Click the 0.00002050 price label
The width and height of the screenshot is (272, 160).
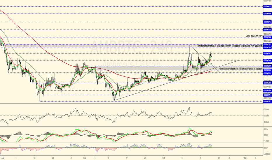pyautogui.click(x=267, y=83)
